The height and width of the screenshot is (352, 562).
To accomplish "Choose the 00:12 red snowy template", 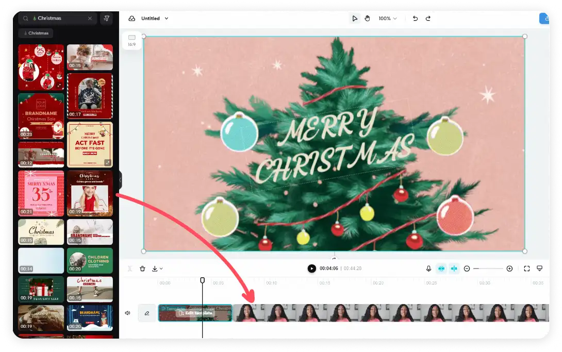I will [x=41, y=155].
